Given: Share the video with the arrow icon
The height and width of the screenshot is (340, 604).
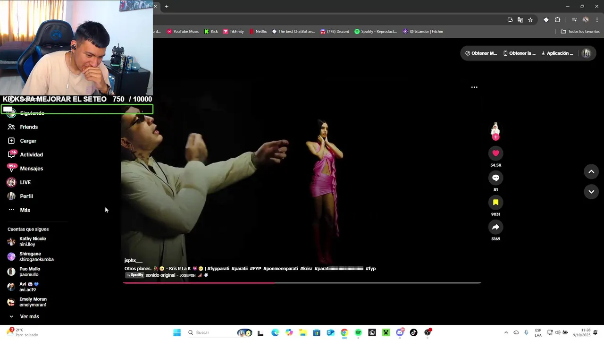Looking at the screenshot, I should pyautogui.click(x=495, y=227).
